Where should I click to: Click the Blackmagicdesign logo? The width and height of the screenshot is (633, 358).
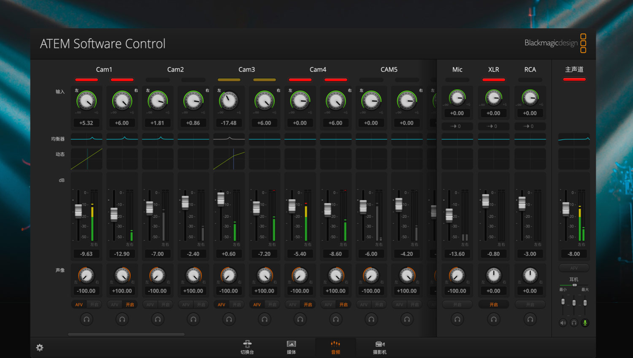click(551, 43)
